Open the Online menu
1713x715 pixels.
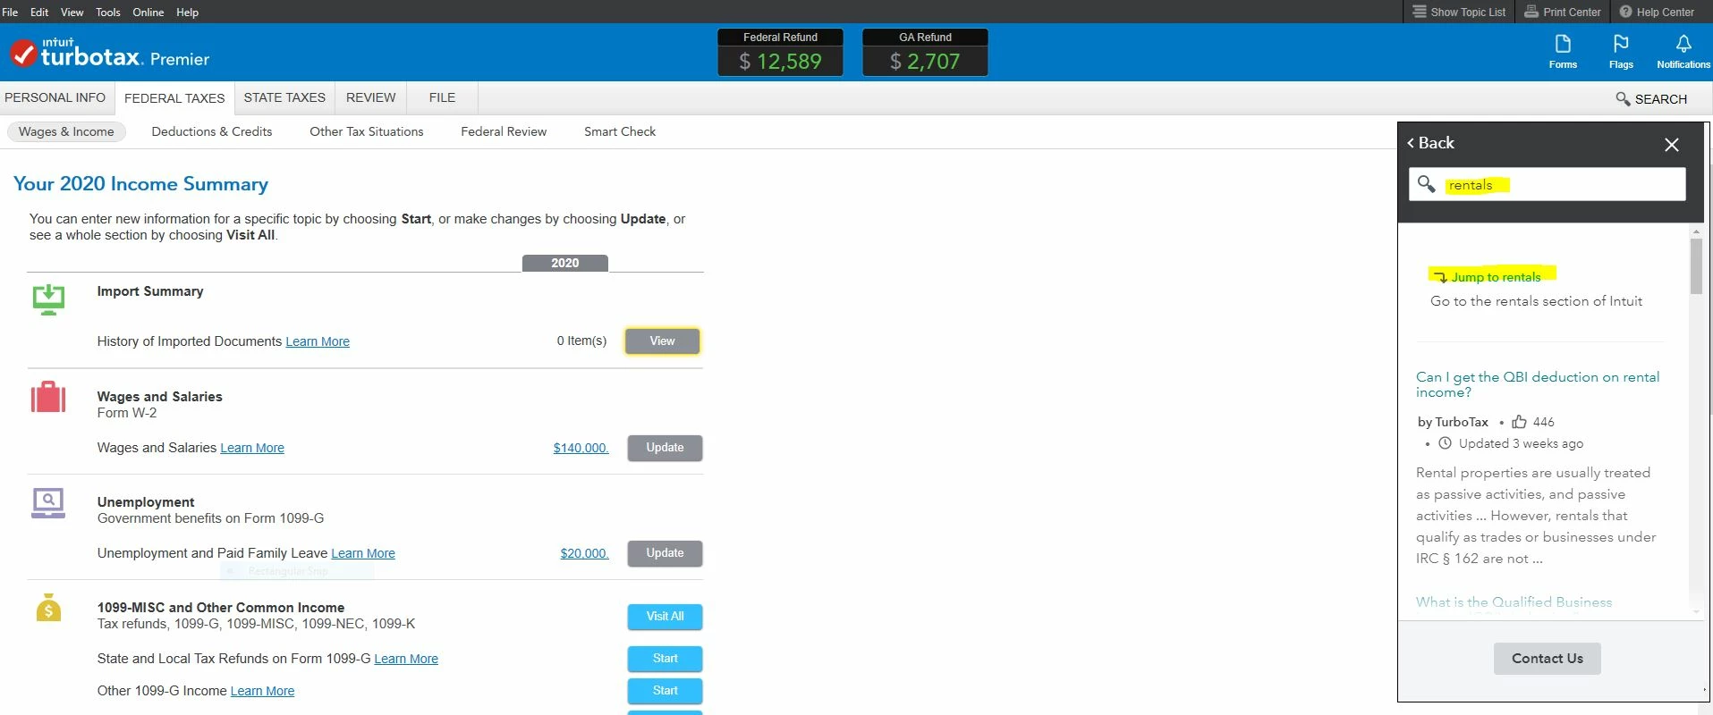click(x=148, y=12)
